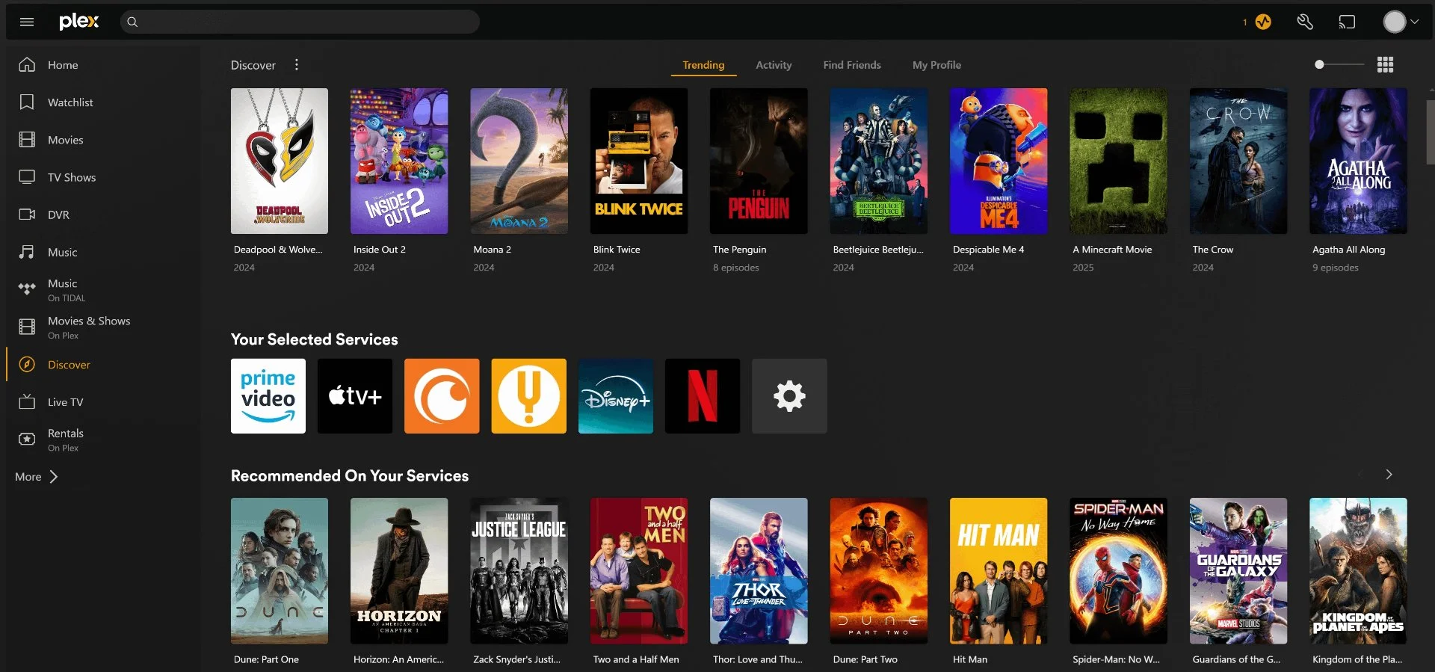The height and width of the screenshot is (672, 1435).
Task: Select the Prime Video service tile
Action: point(268,396)
